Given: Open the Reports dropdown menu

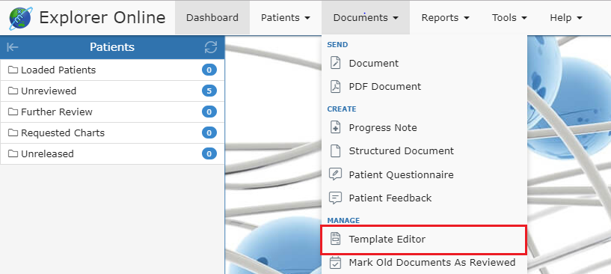Looking at the screenshot, I should click(446, 17).
